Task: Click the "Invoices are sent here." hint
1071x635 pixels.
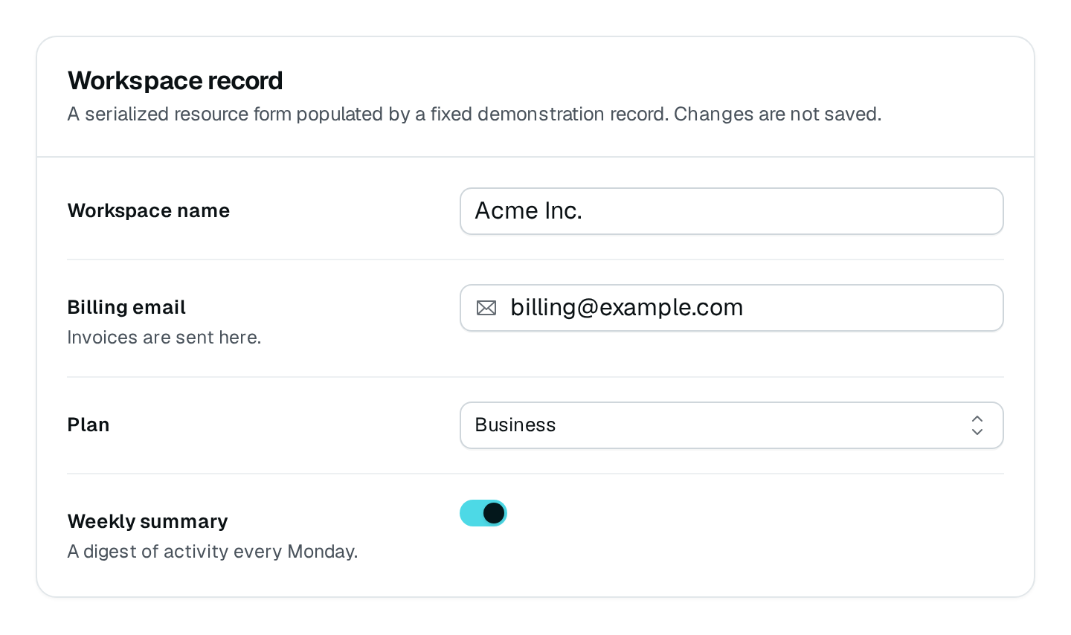Action: (164, 338)
